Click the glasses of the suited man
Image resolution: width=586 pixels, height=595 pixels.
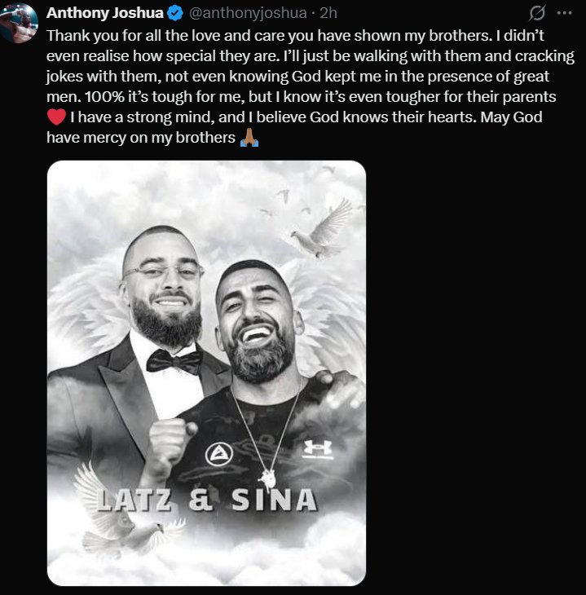(164, 272)
